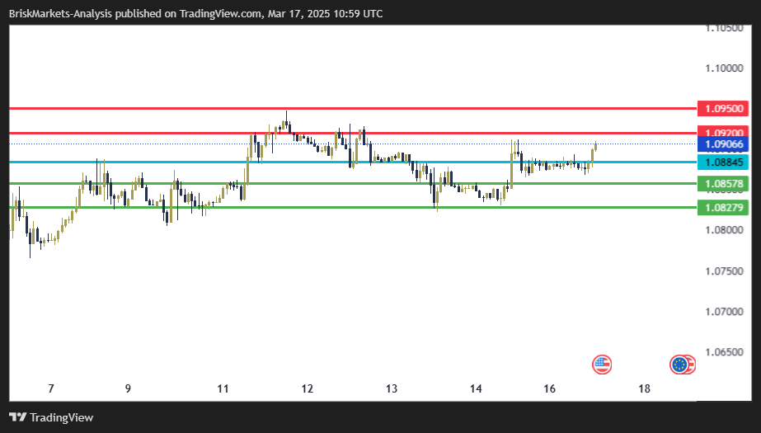Click the TradingView logo in the footer
Viewport: 761px width, 433px height.
[x=17, y=417]
